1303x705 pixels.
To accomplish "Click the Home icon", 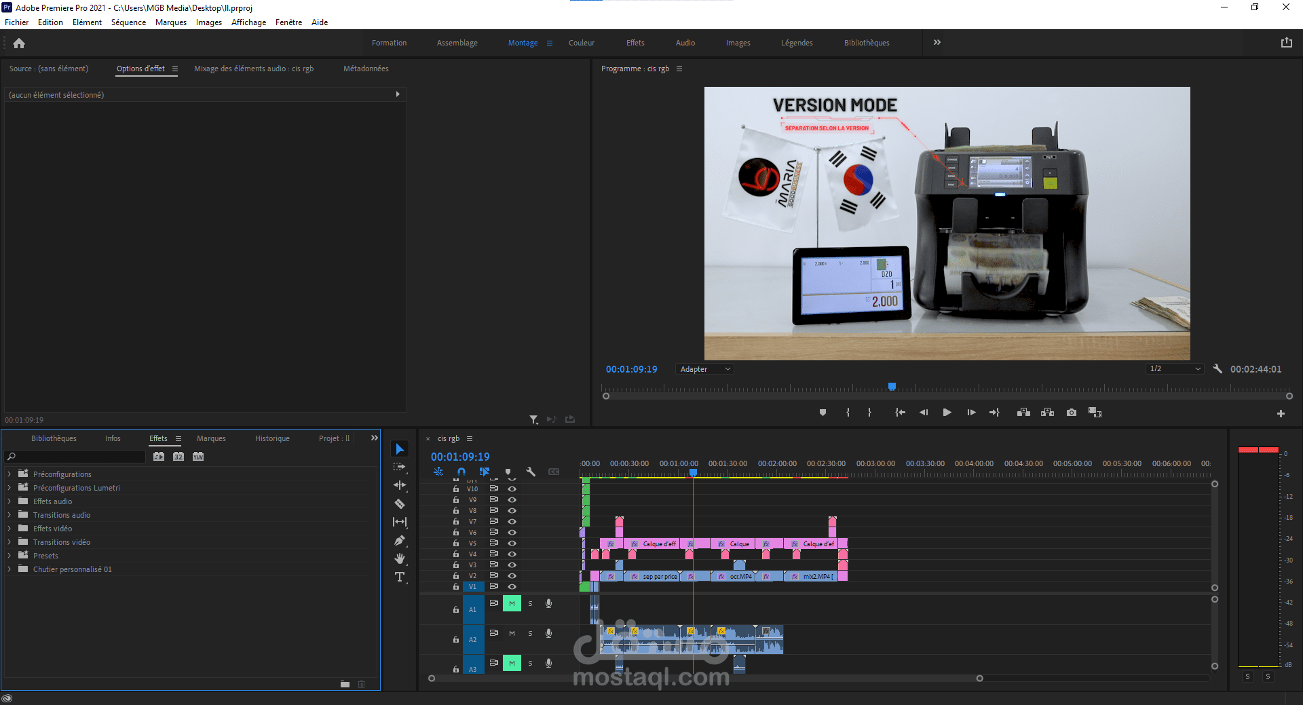I will 19,43.
